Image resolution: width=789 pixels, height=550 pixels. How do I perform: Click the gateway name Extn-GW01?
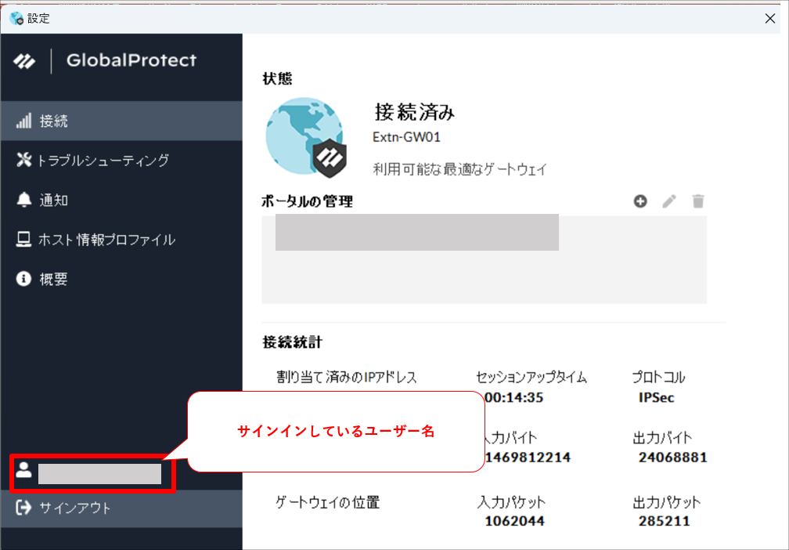click(406, 137)
